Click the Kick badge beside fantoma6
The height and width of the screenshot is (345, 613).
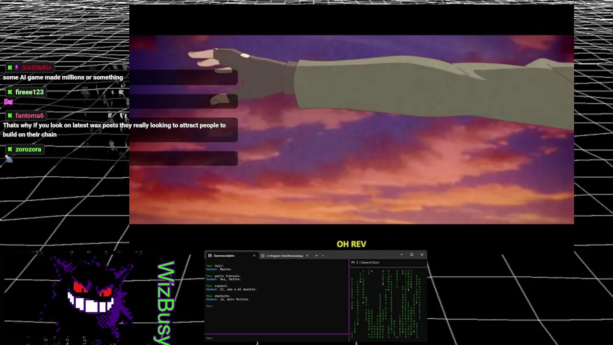click(x=10, y=115)
